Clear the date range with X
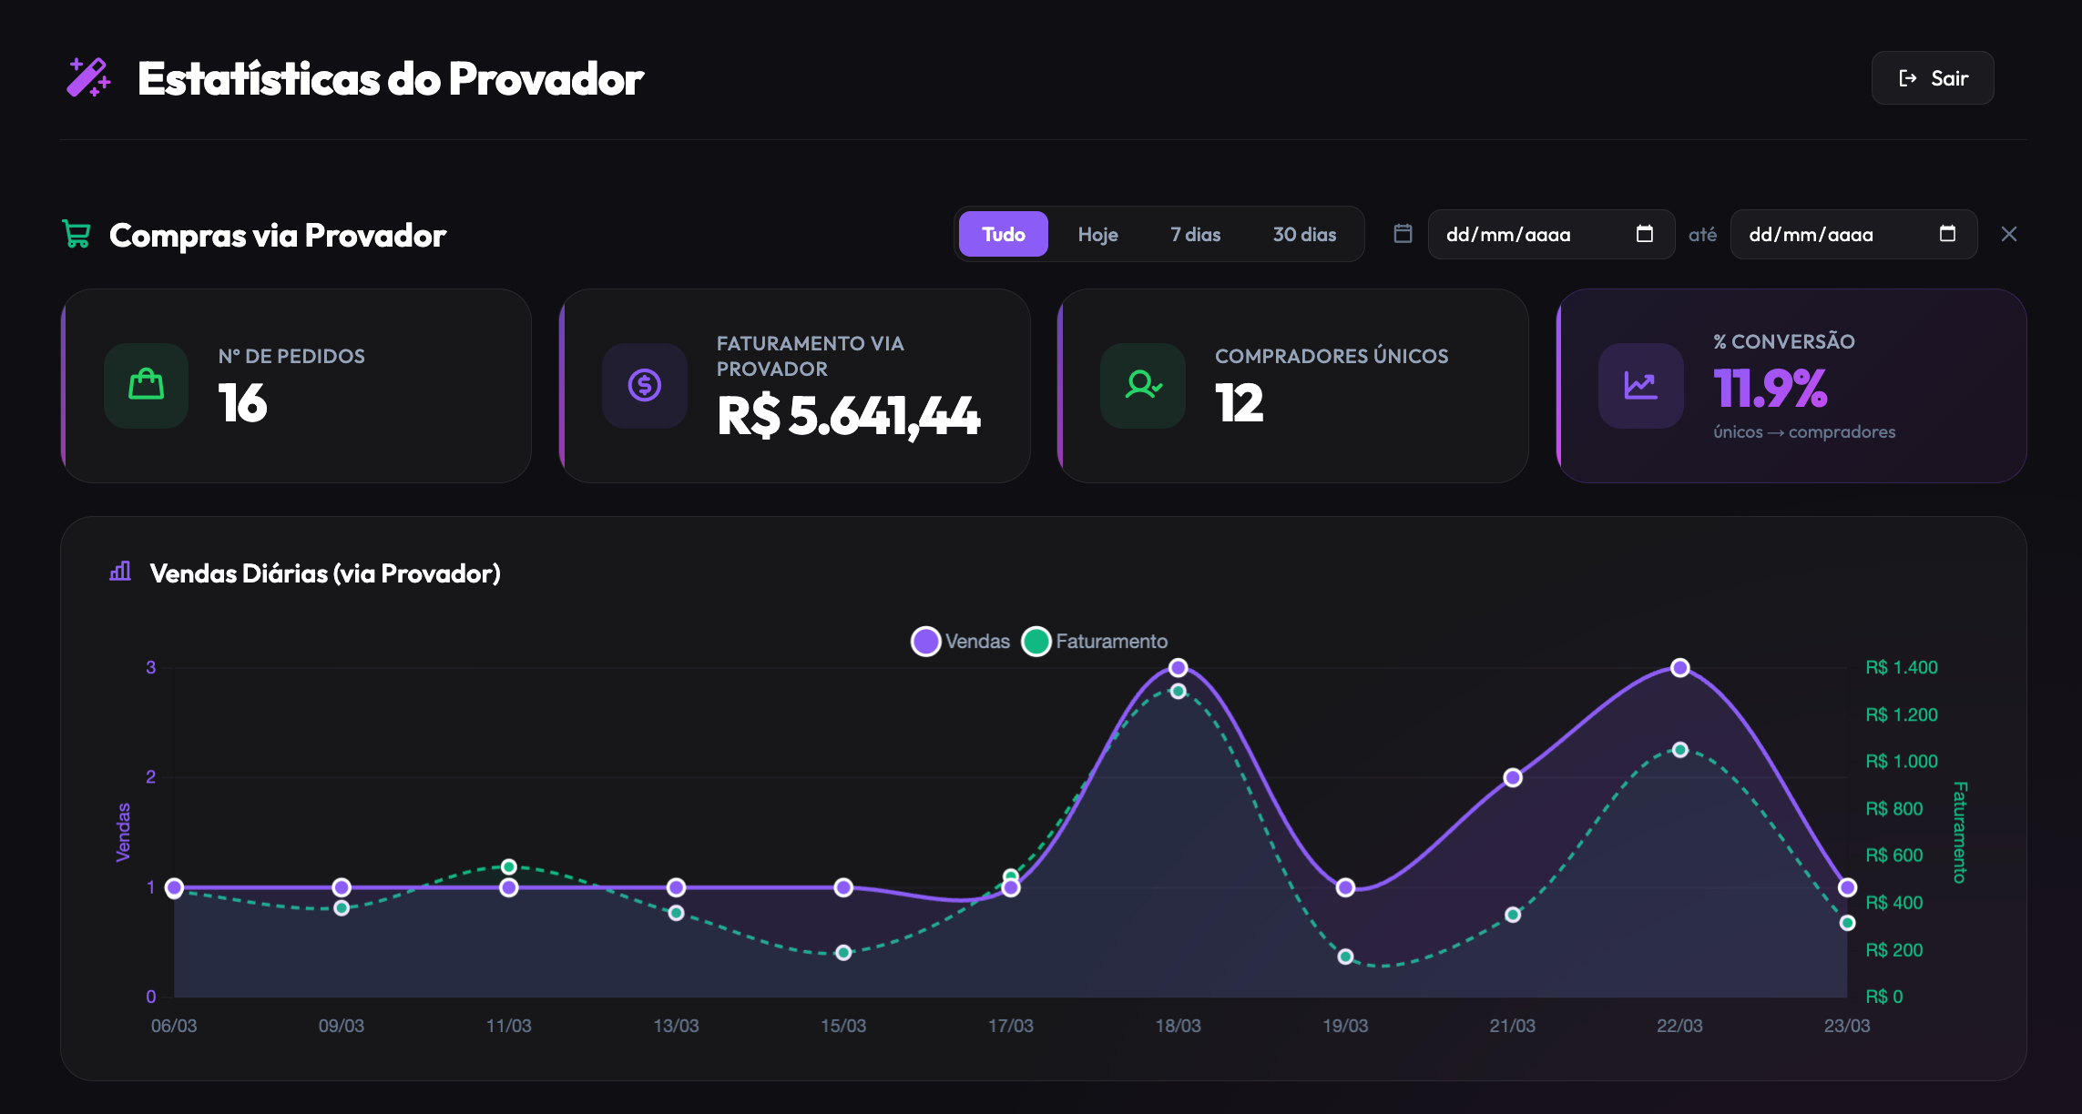Image resolution: width=2082 pixels, height=1114 pixels. (2009, 234)
